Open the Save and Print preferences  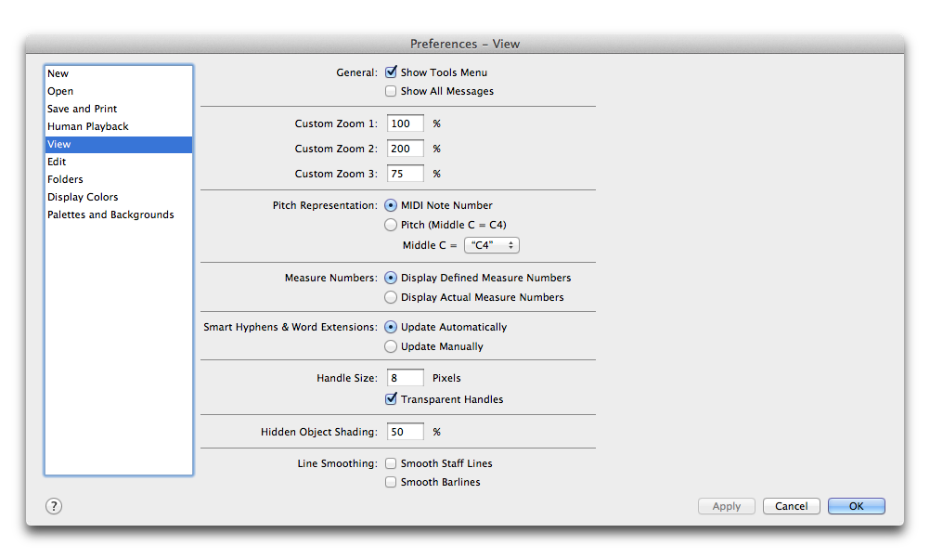coord(82,108)
